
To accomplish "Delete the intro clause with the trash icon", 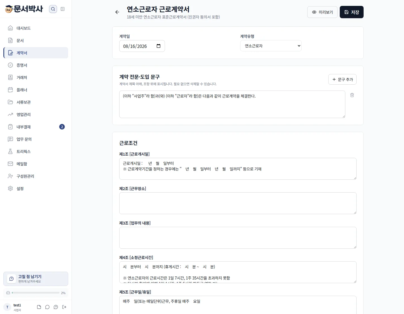I will coord(352,95).
